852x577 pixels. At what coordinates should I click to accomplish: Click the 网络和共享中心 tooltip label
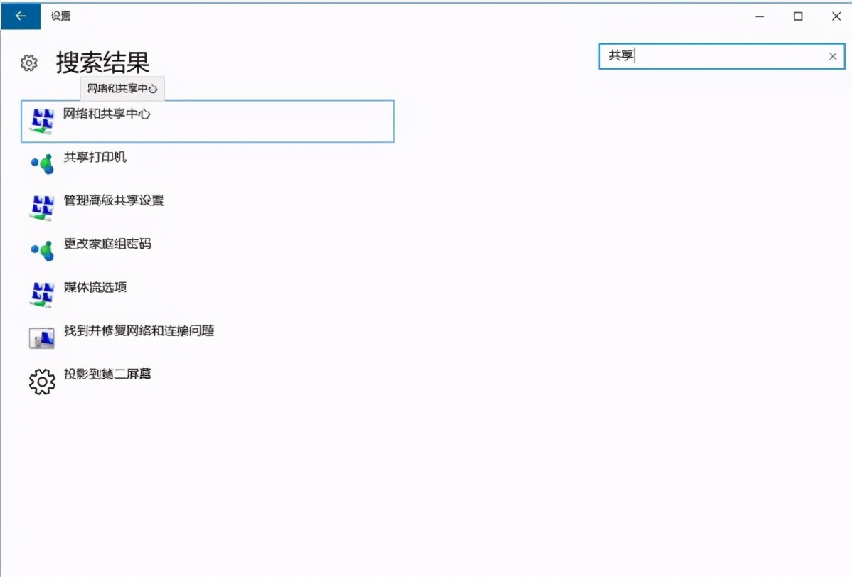[x=121, y=88]
